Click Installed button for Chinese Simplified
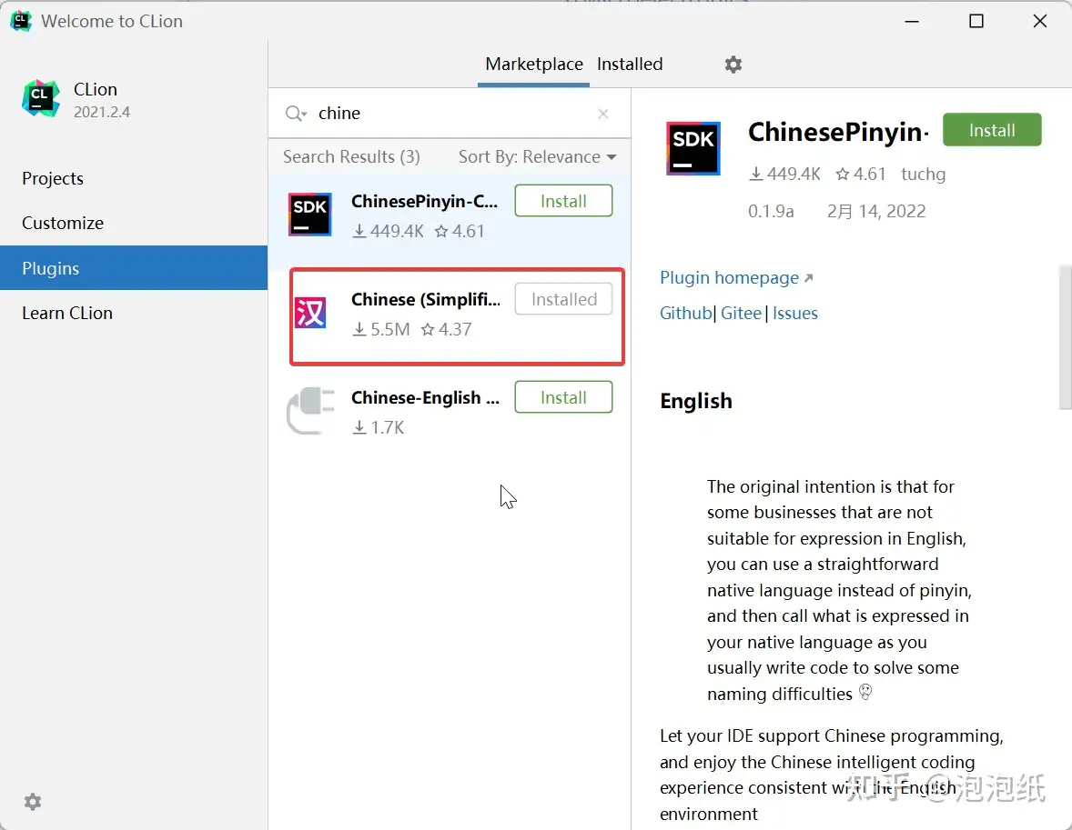The width and height of the screenshot is (1072, 830). pyautogui.click(x=563, y=299)
